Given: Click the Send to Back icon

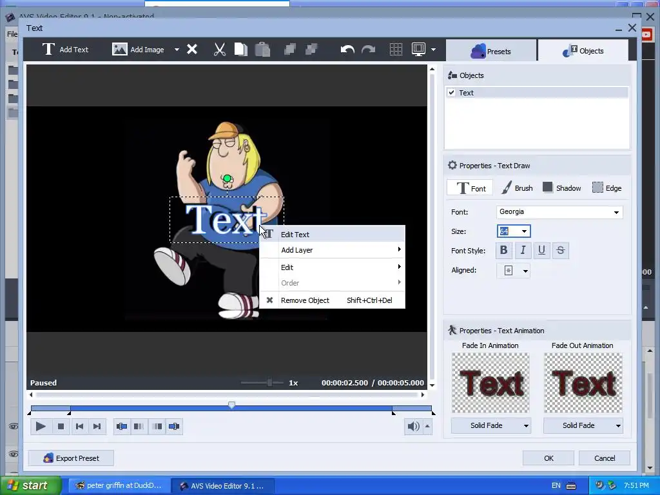Looking at the screenshot, I should click(x=311, y=49).
